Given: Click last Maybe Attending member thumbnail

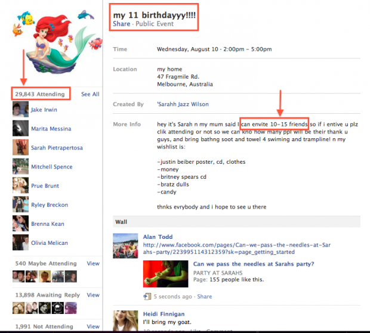Looking at the screenshot, I should coord(71,276).
